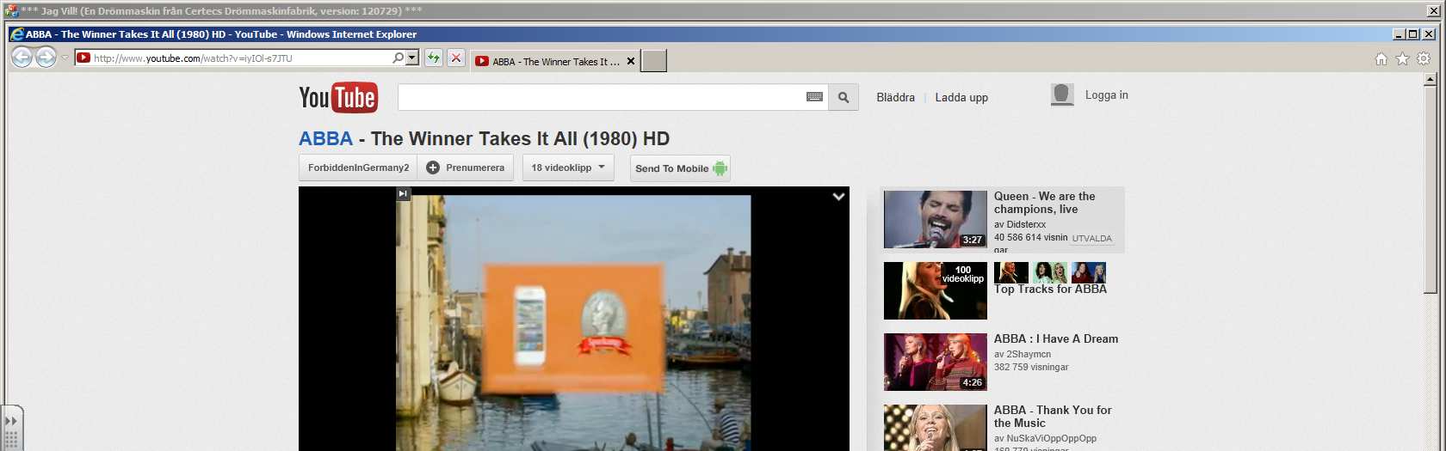Open the ForbiddenInGermany2 channel button
This screenshot has width=1446, height=451.
[x=358, y=168]
